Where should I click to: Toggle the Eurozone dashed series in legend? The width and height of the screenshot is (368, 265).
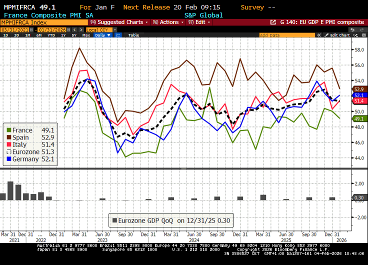click(27, 152)
